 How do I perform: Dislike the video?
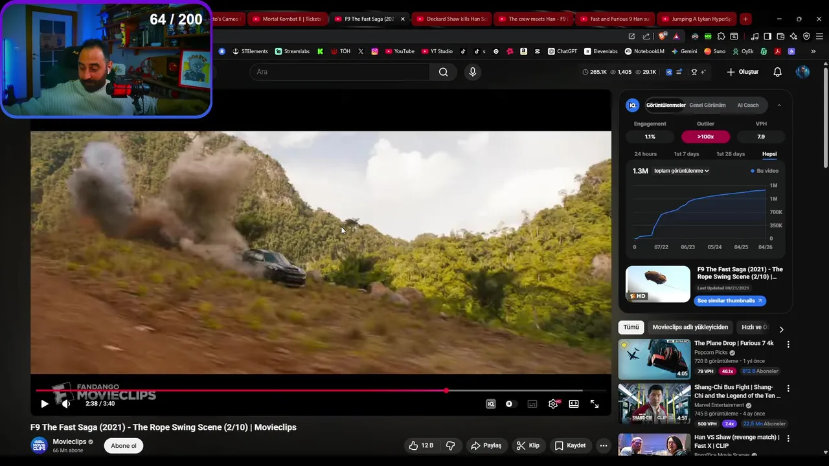pyautogui.click(x=450, y=445)
